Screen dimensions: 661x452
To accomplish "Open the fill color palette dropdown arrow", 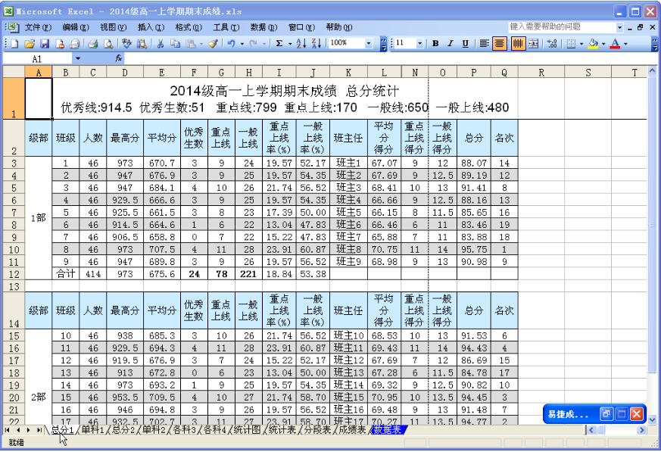I will click(x=603, y=43).
